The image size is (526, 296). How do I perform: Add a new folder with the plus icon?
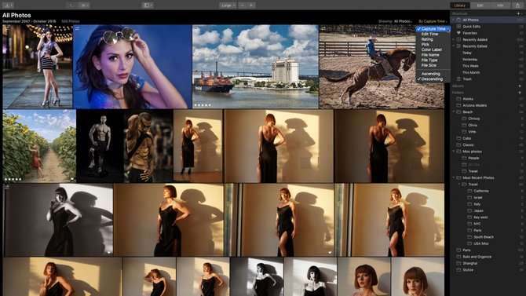tap(520, 93)
